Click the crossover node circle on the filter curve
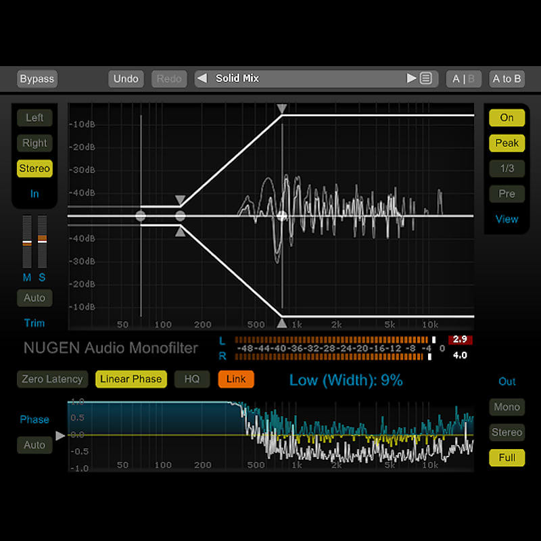This screenshot has height=541, width=541. [282, 215]
